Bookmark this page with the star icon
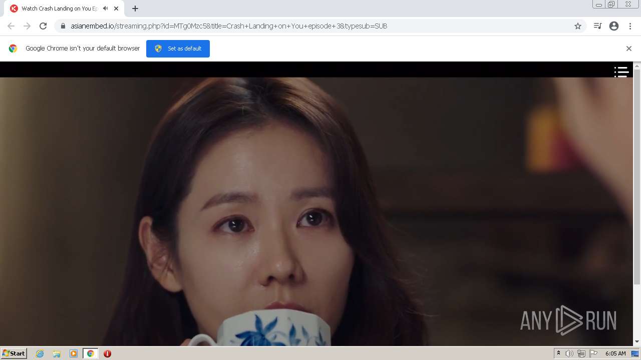Screen dimensions: 641x360 (x=578, y=26)
